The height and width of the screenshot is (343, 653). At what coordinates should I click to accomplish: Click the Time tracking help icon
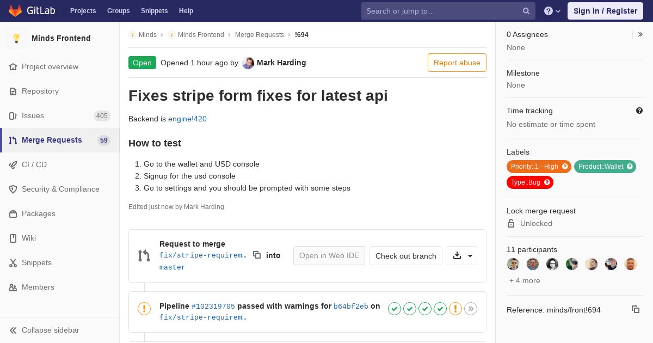[639, 111]
